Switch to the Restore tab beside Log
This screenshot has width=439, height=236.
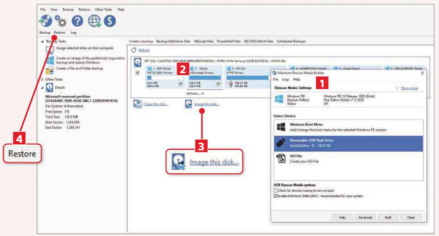coord(59,32)
